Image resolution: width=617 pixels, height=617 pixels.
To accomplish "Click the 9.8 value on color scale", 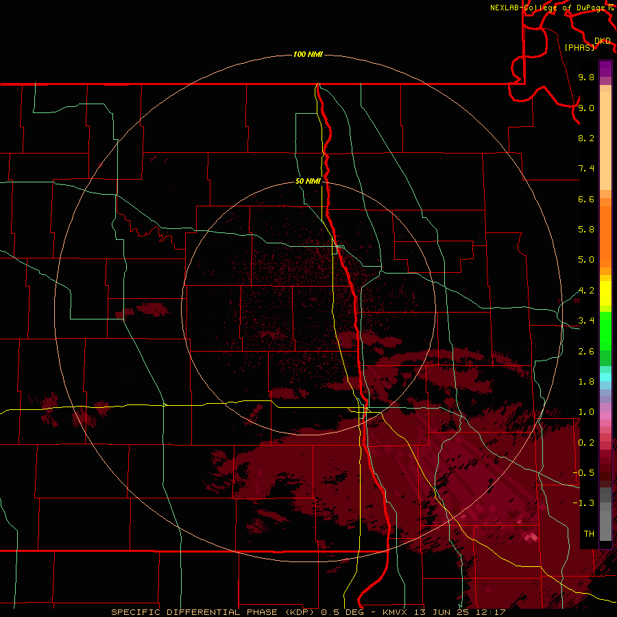I will tap(586, 77).
